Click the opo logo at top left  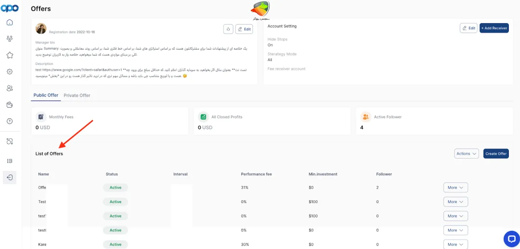[9, 8]
